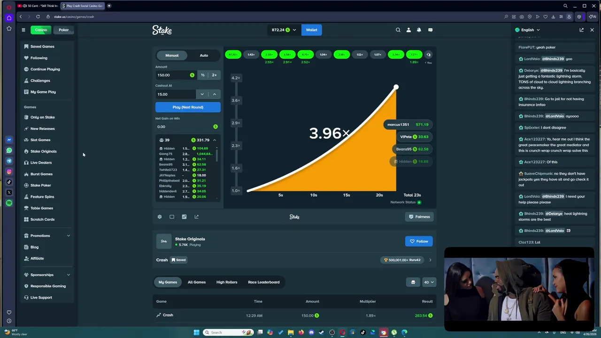Expand top multiplier winner arrow
This screenshot has width=601, height=338.
[430, 260]
